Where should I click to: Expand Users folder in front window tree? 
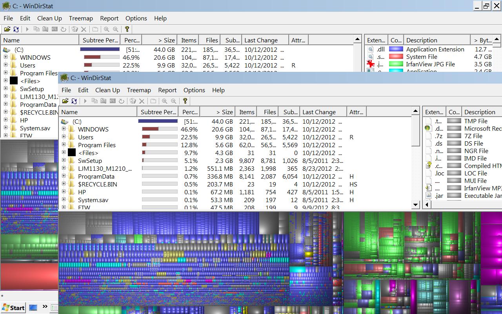coord(64,137)
